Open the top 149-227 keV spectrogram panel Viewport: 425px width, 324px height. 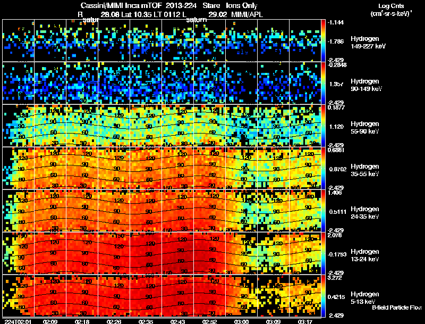(x=162, y=40)
